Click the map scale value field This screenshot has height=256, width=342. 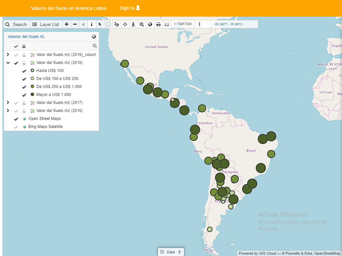[183, 24]
